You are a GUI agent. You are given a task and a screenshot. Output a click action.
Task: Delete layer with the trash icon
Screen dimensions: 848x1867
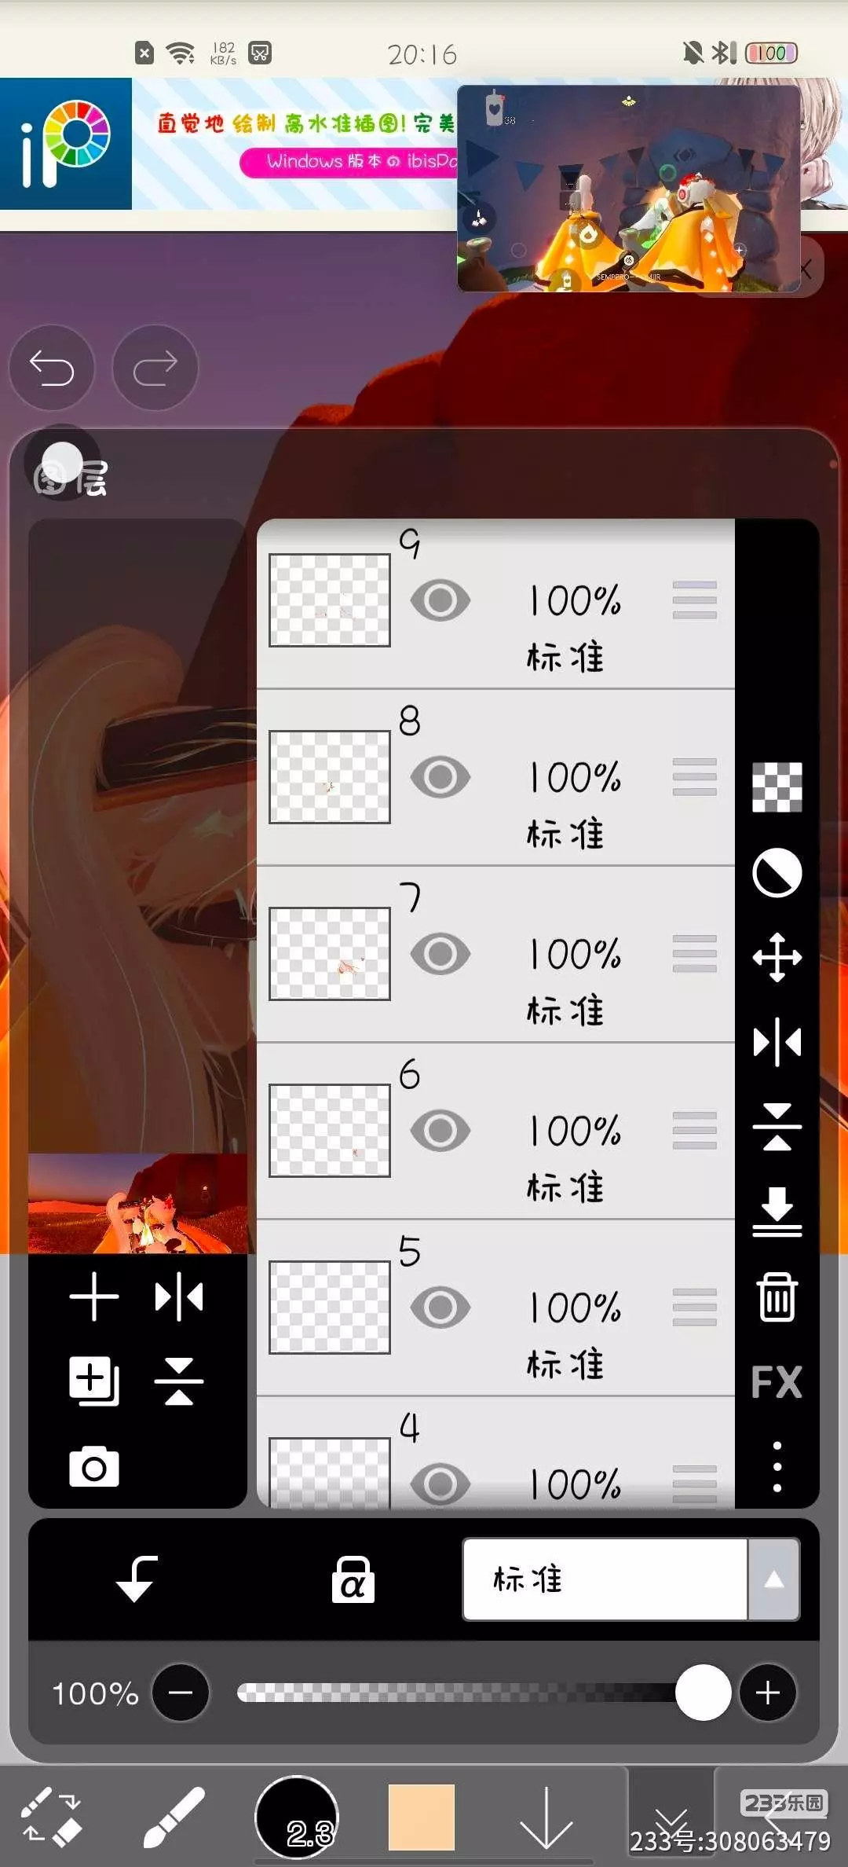click(x=777, y=1297)
